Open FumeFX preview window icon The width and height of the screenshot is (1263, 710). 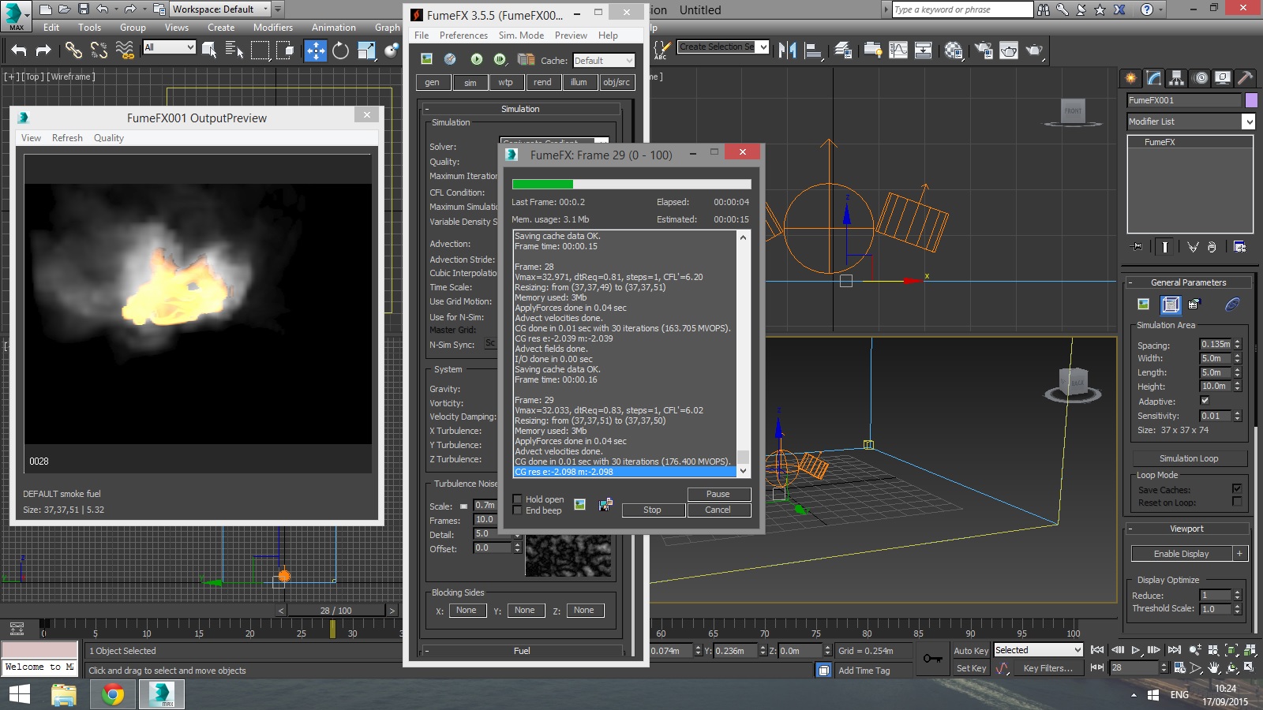426,59
